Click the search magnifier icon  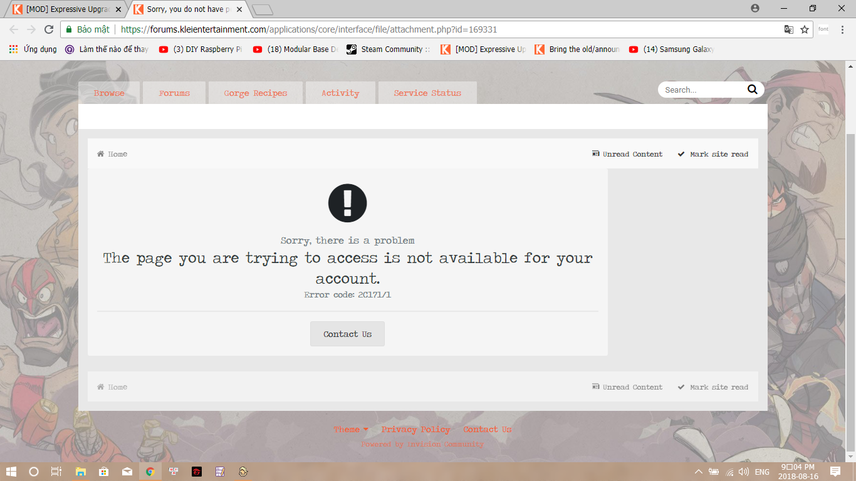click(753, 90)
